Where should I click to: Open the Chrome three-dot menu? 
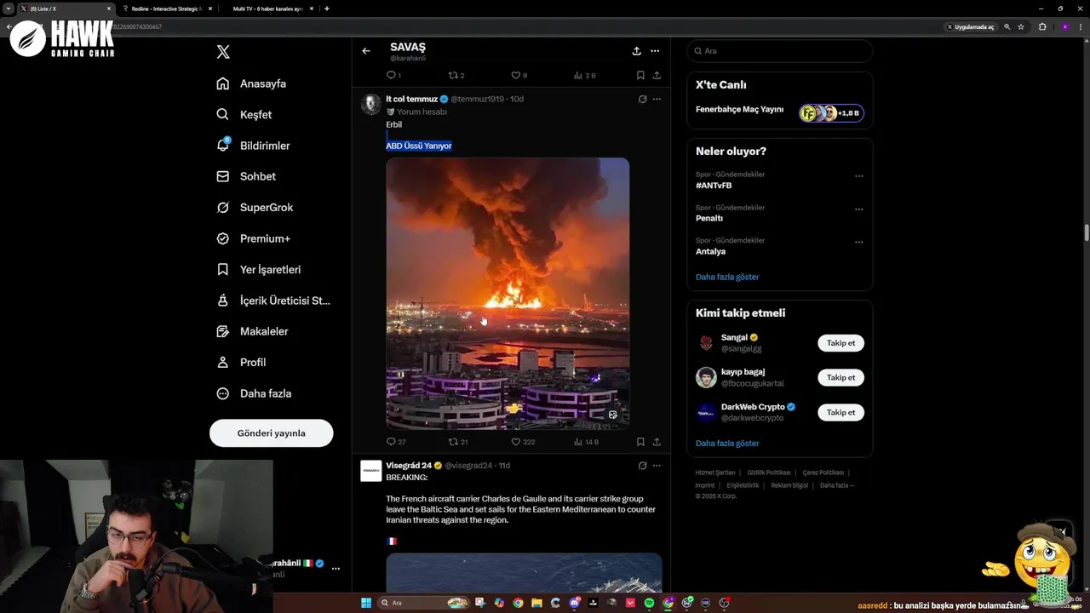click(x=1080, y=26)
